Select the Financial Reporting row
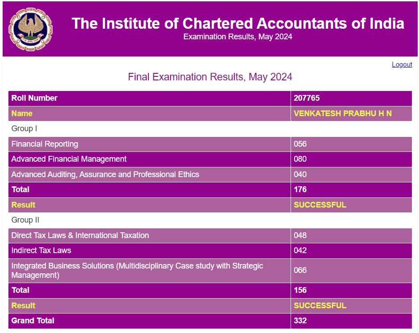The height and width of the screenshot is (333, 419). 210,144
